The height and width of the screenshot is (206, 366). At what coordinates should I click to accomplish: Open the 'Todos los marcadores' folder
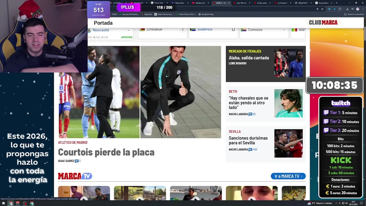coord(354,14)
